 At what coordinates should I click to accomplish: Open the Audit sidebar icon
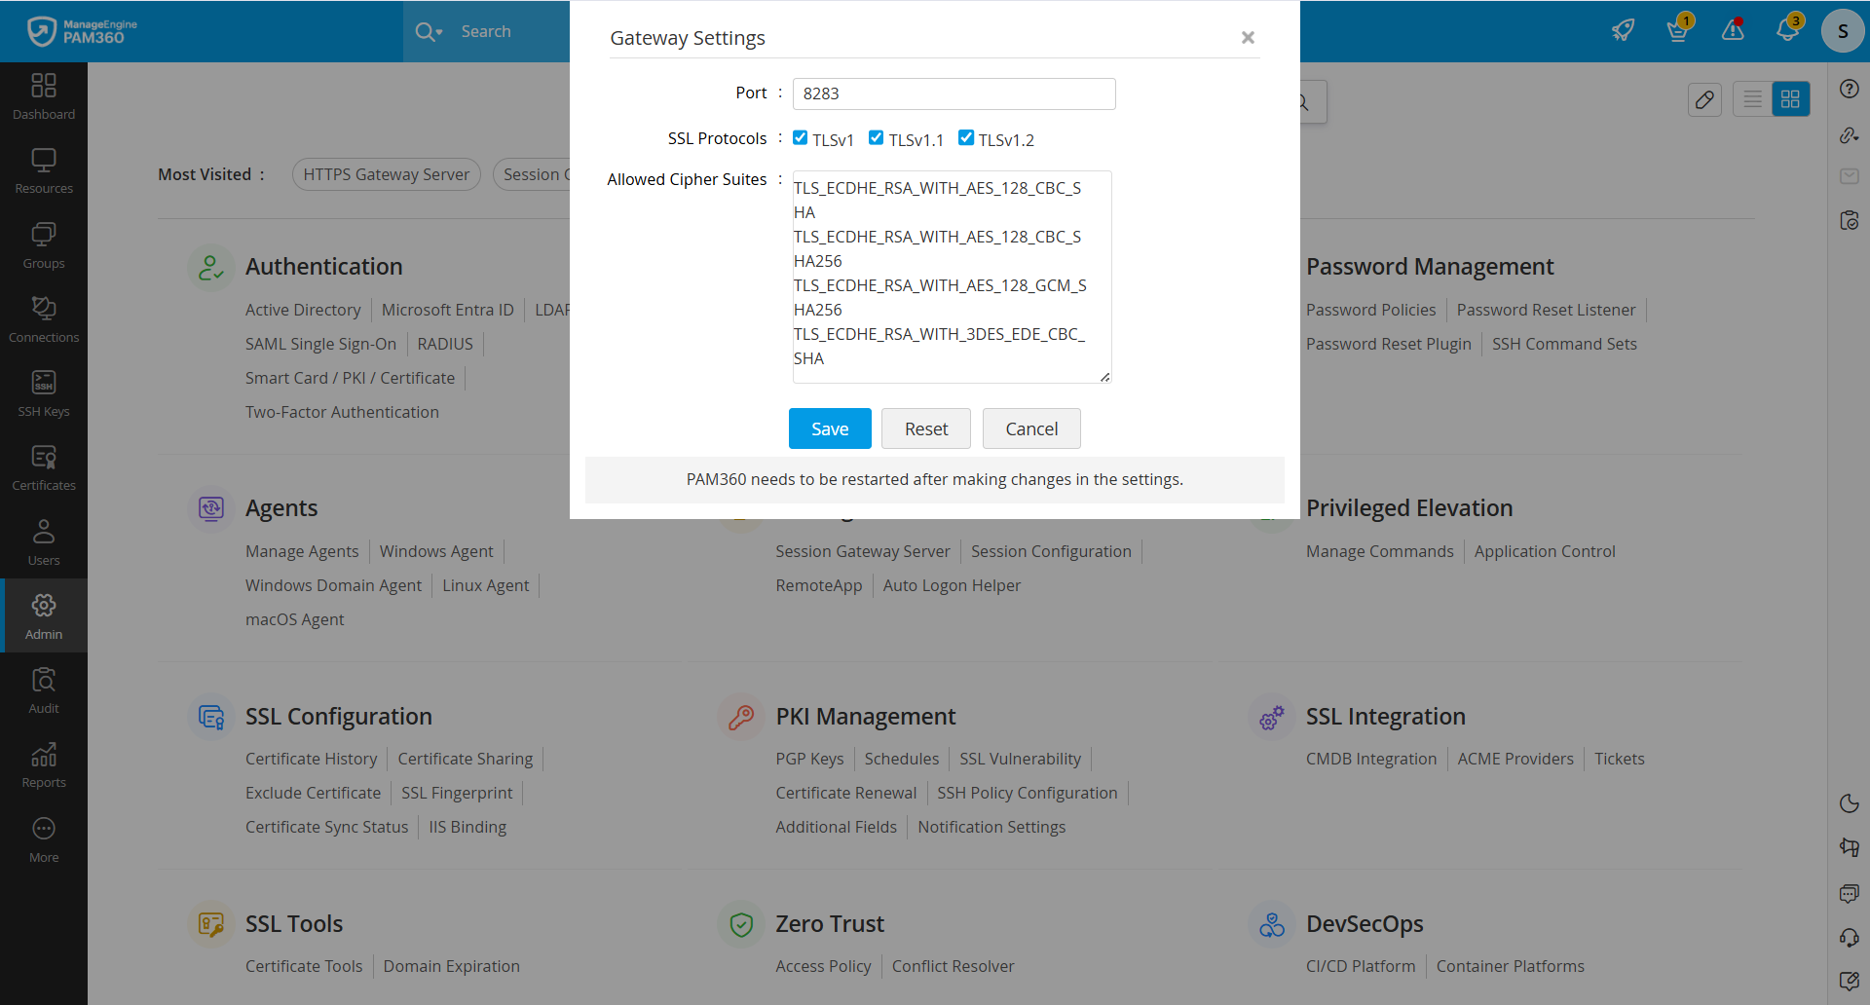click(x=44, y=690)
